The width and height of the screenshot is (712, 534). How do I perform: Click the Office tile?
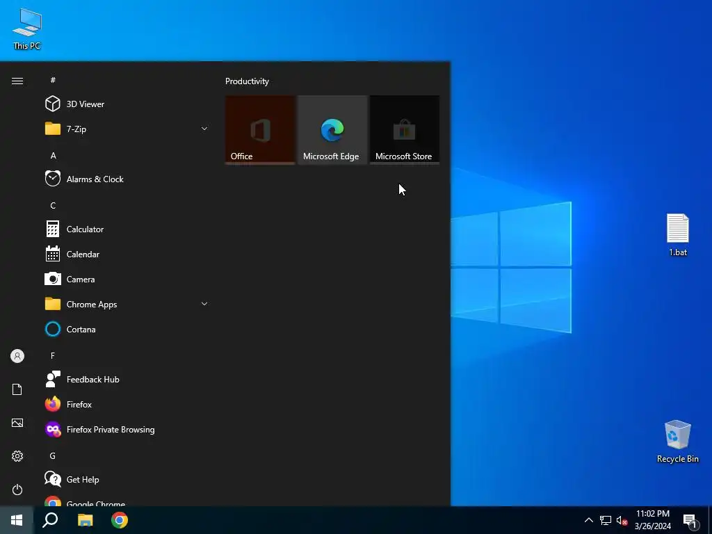[260, 129]
